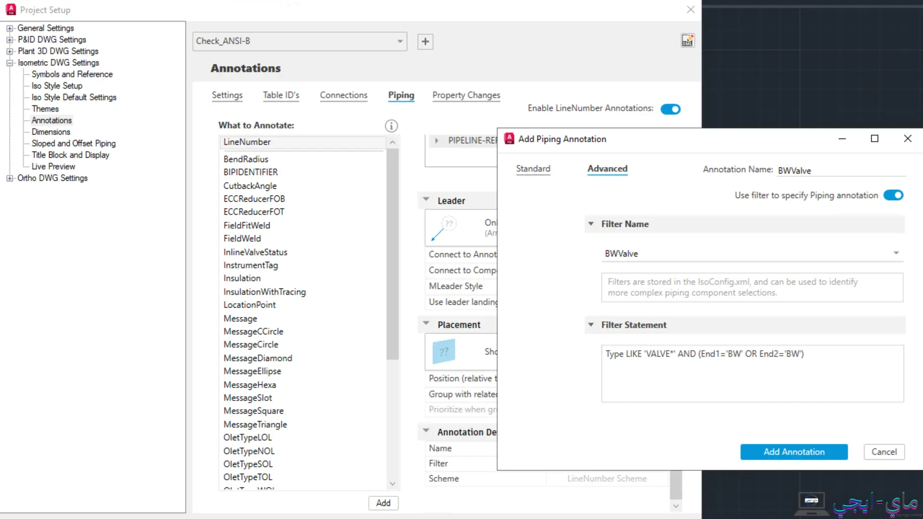
Task: Click the Scheme property row
Action: coord(547,479)
